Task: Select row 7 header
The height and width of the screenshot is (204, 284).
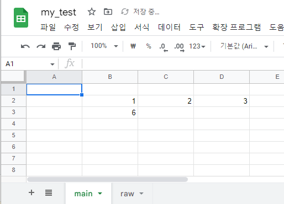Action: (x=13, y=159)
